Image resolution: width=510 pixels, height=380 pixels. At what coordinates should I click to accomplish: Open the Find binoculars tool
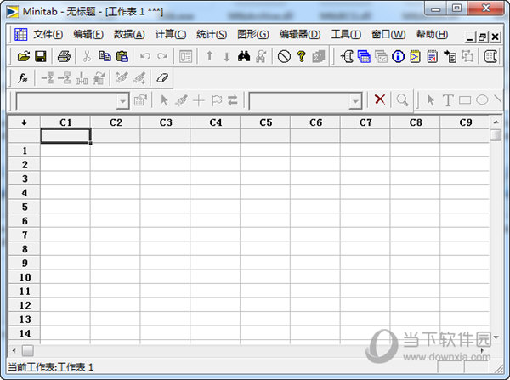(x=244, y=57)
